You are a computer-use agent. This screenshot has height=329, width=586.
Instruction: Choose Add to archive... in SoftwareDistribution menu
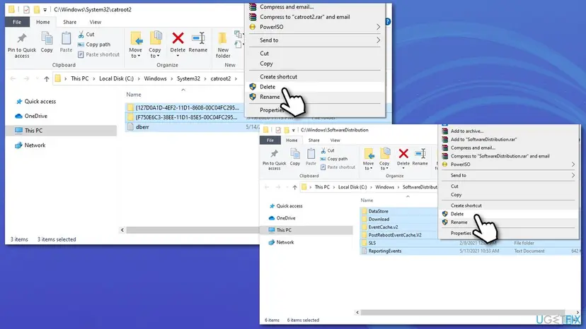tap(509, 131)
